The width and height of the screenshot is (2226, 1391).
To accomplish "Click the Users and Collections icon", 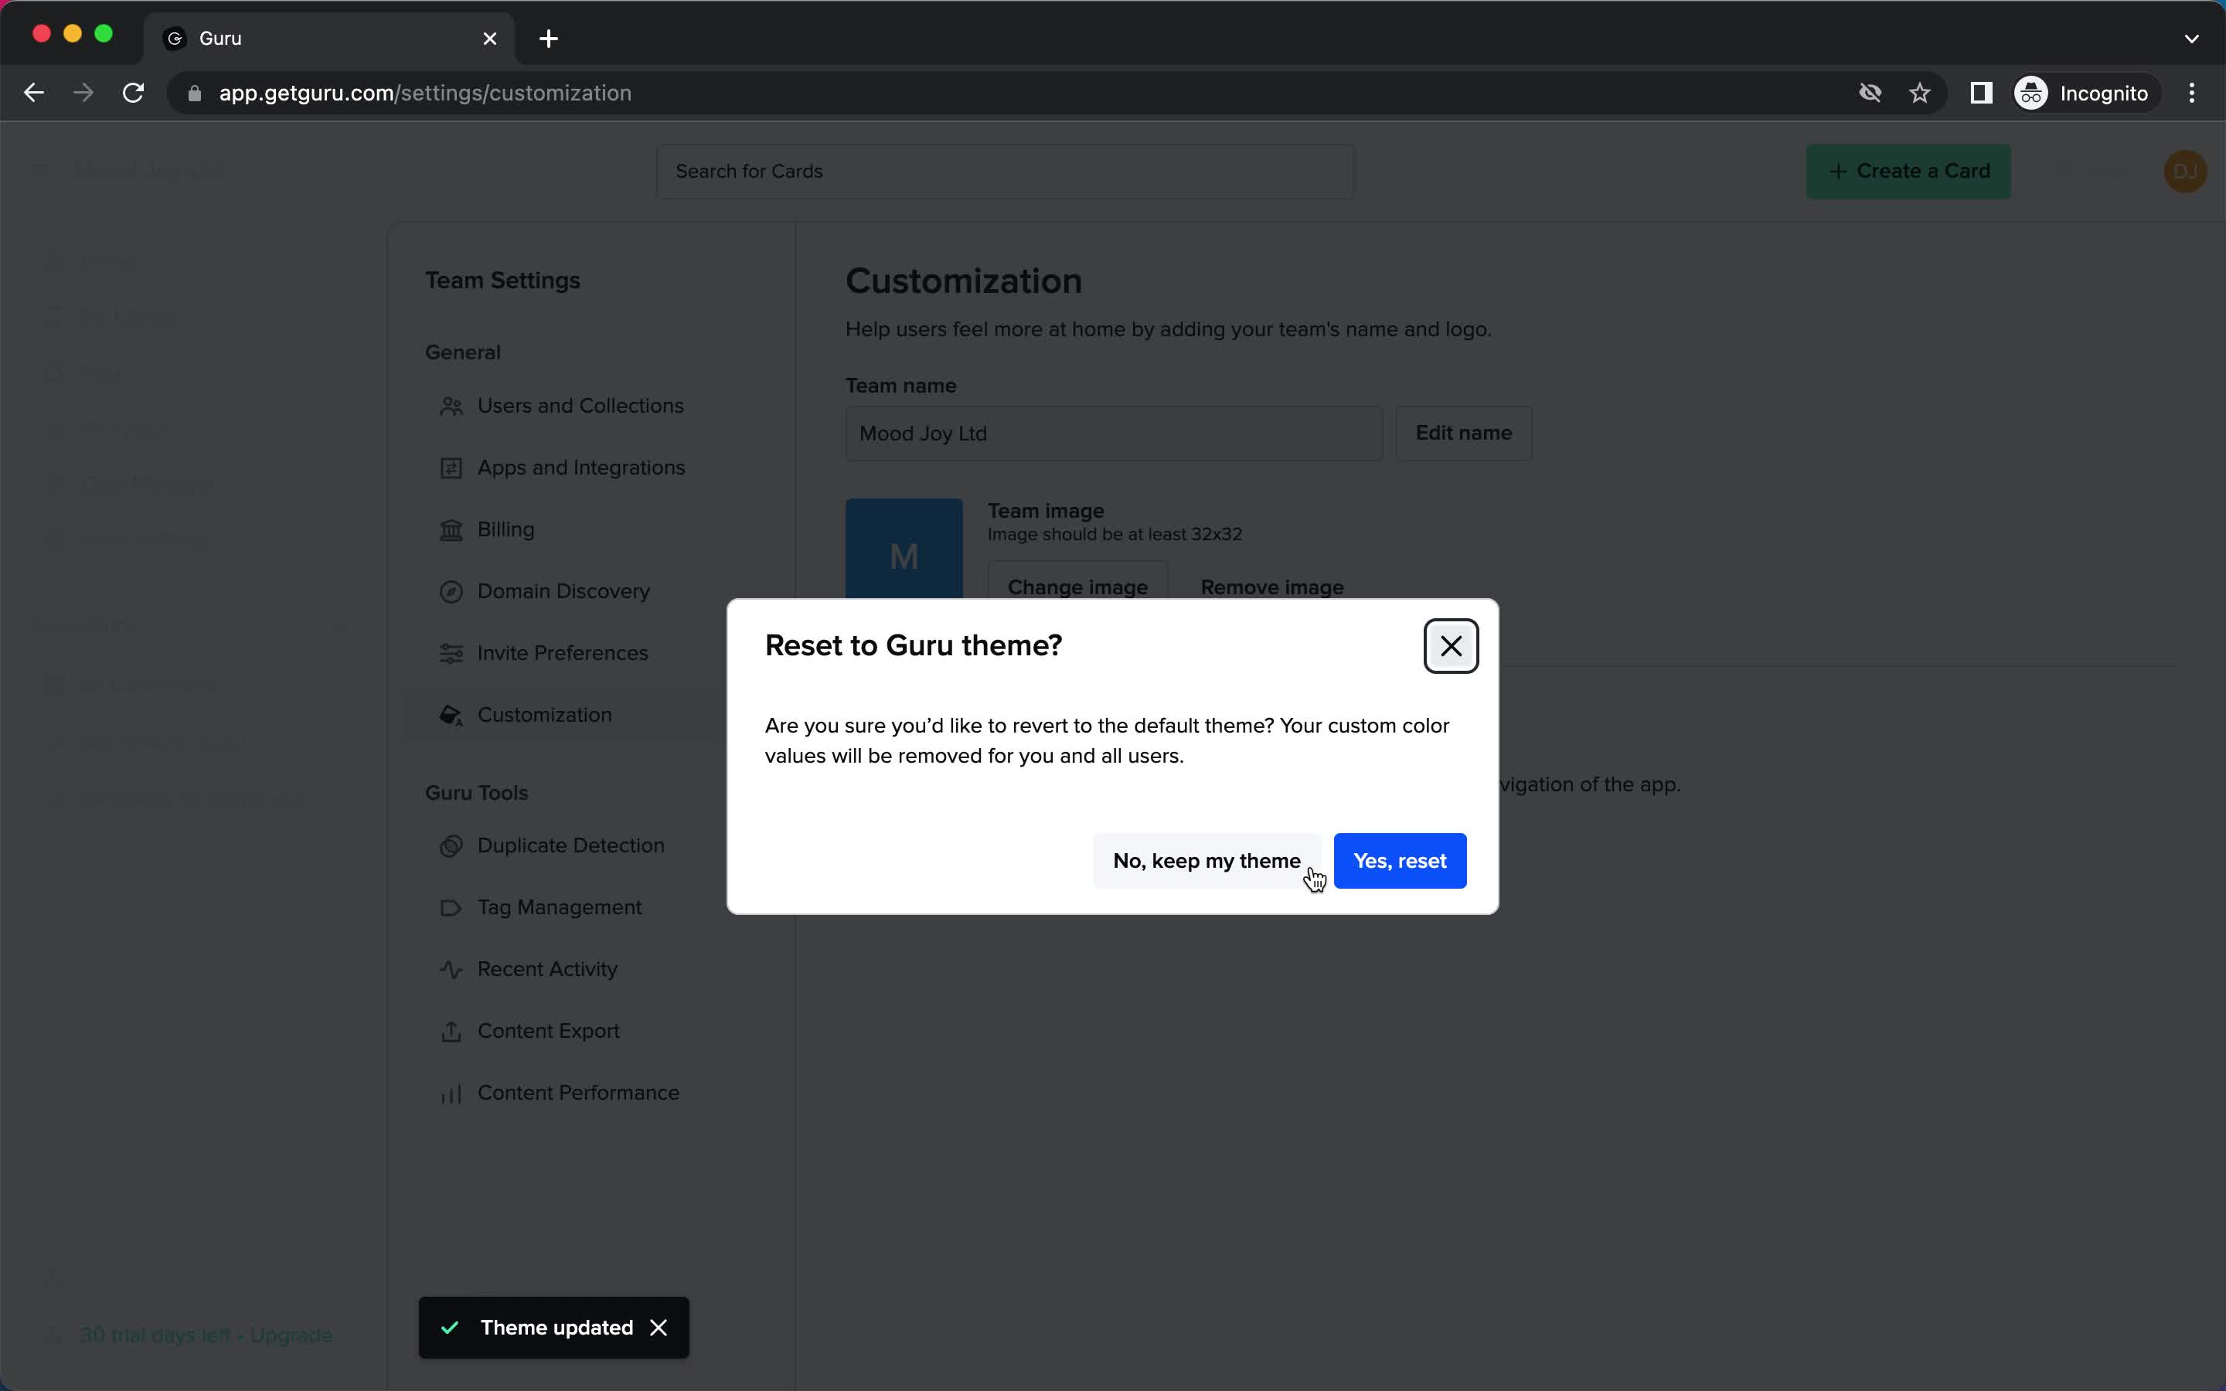I will point(451,406).
